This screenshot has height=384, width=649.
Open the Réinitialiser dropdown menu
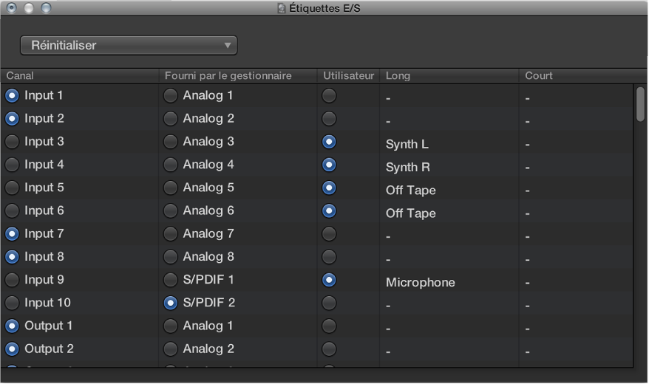coord(129,46)
